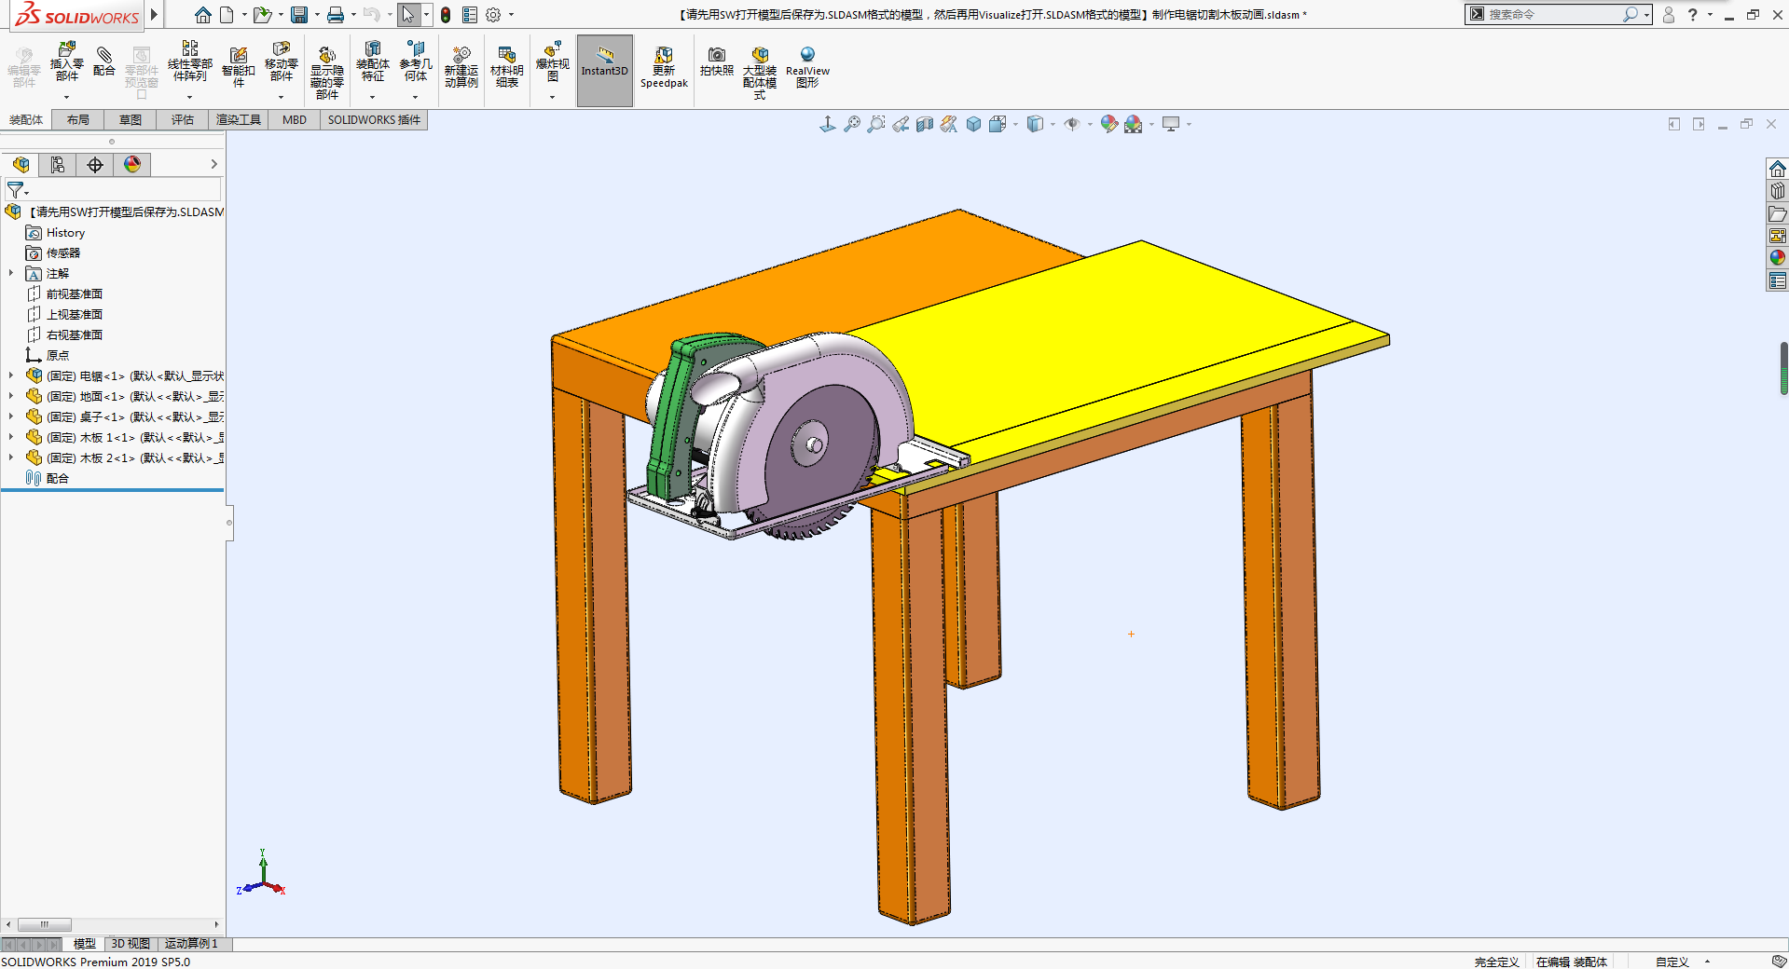Create a new document with New icon
Screen dimensions: 1789x969
click(227, 15)
